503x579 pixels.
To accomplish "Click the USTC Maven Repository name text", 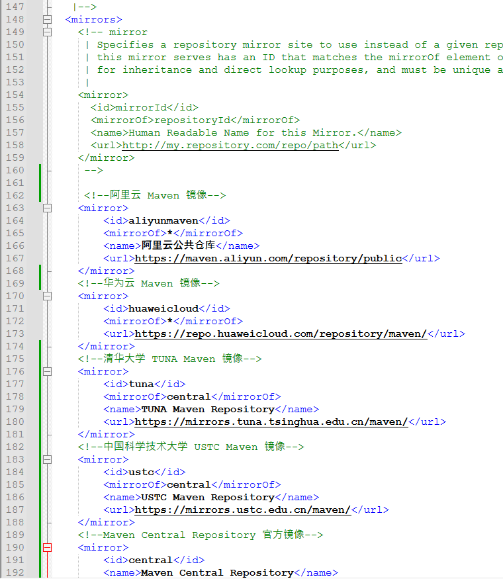I will click(208, 498).
